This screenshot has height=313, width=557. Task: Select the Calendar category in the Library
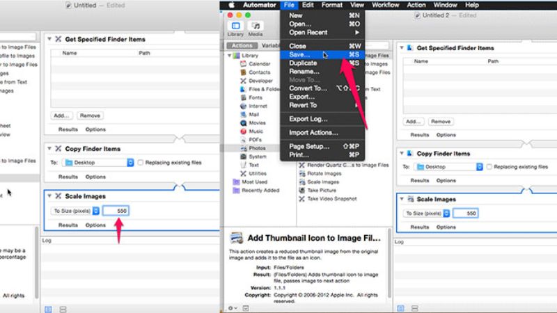[259, 63]
